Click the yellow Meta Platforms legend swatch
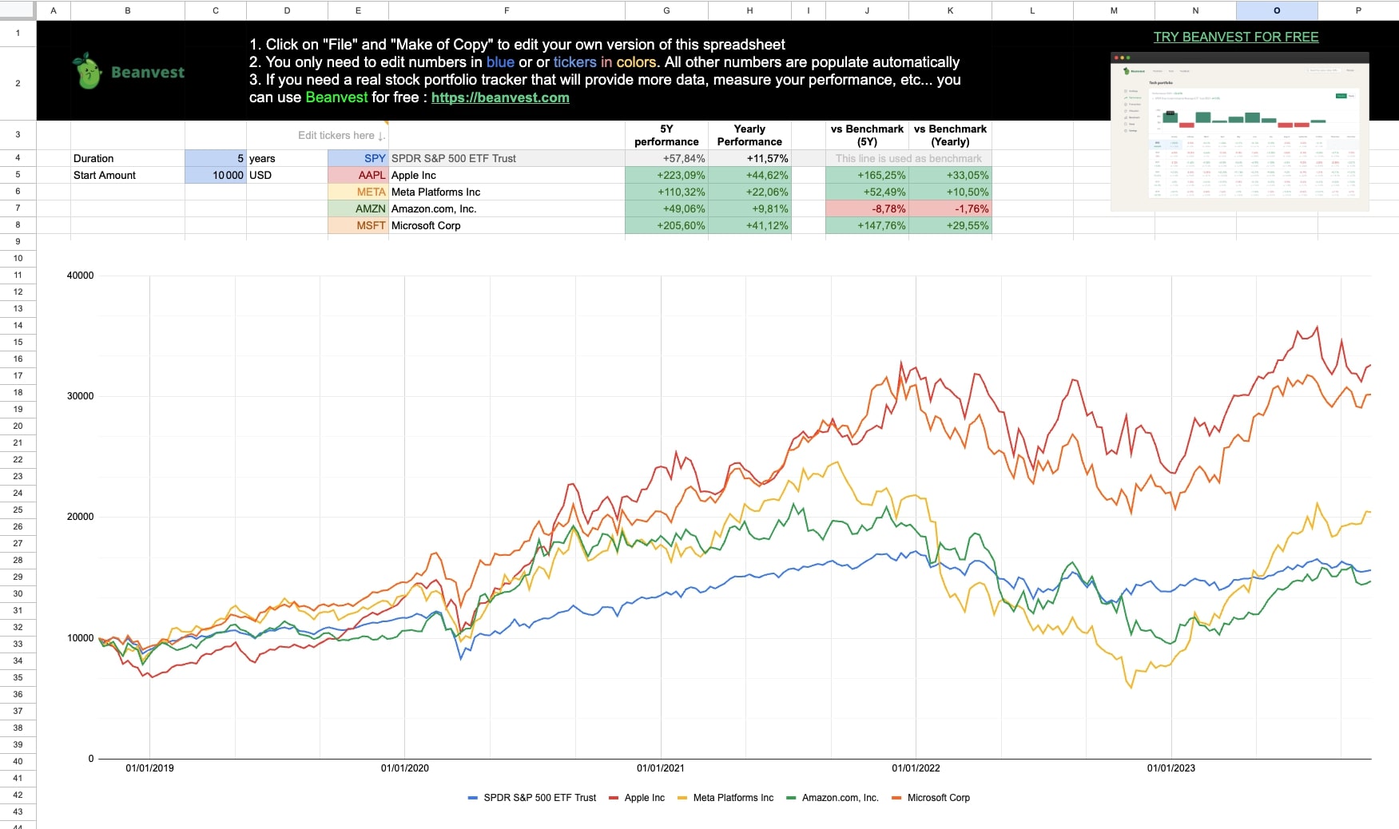The height and width of the screenshot is (829, 1399). [682, 798]
